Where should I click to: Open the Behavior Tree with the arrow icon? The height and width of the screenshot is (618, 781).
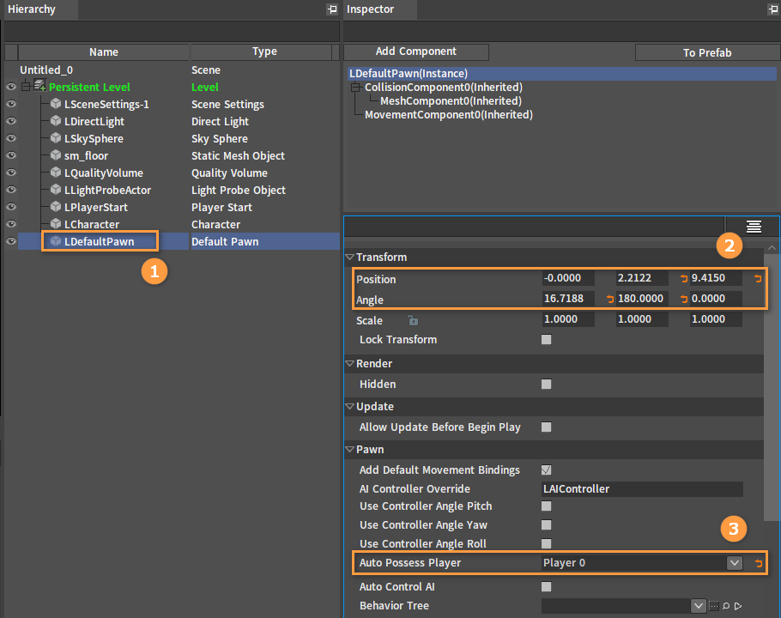tap(738, 606)
